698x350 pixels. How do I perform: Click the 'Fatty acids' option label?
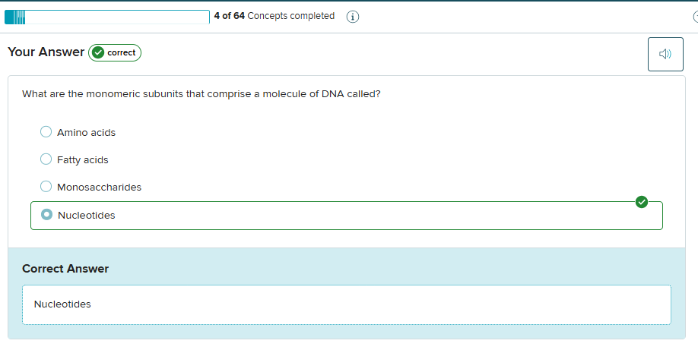pos(82,160)
